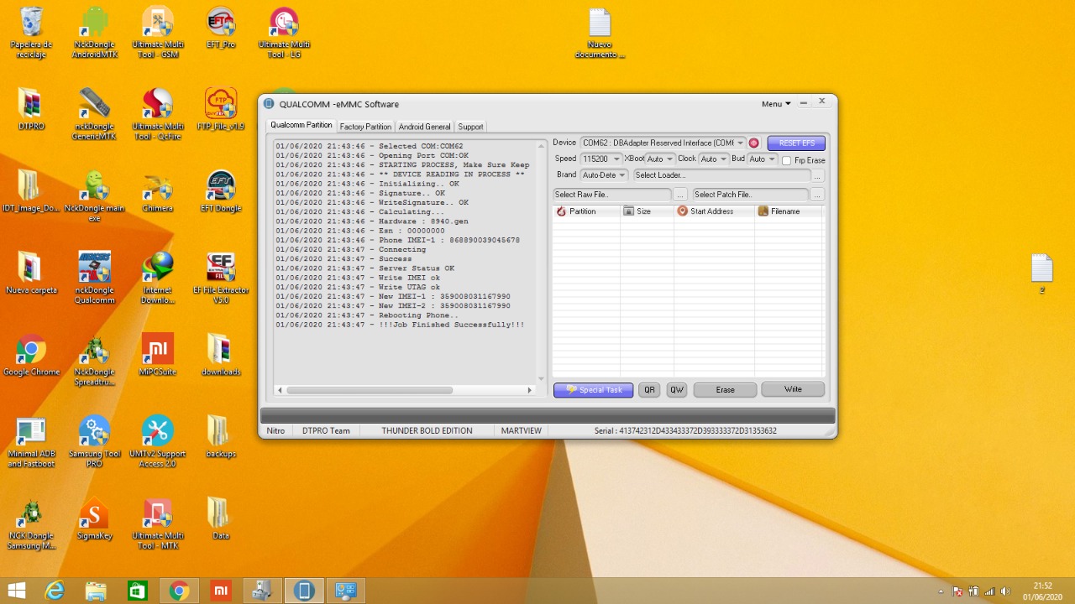This screenshot has height=604, width=1075.
Task: Expand the Device COM port dropdown
Action: click(x=740, y=143)
